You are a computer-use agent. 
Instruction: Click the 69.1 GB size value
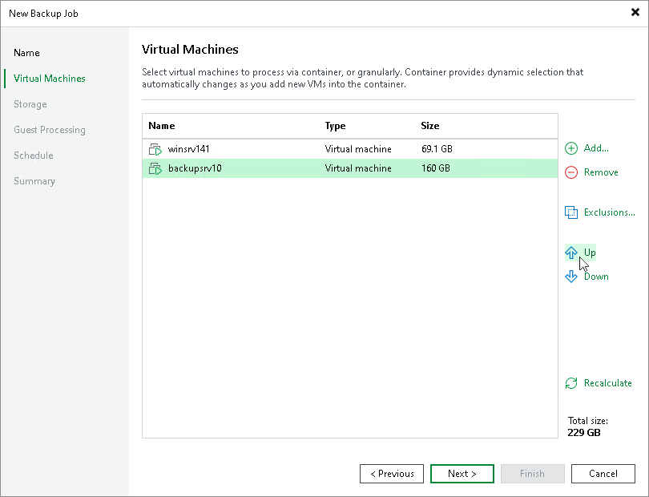coord(437,149)
